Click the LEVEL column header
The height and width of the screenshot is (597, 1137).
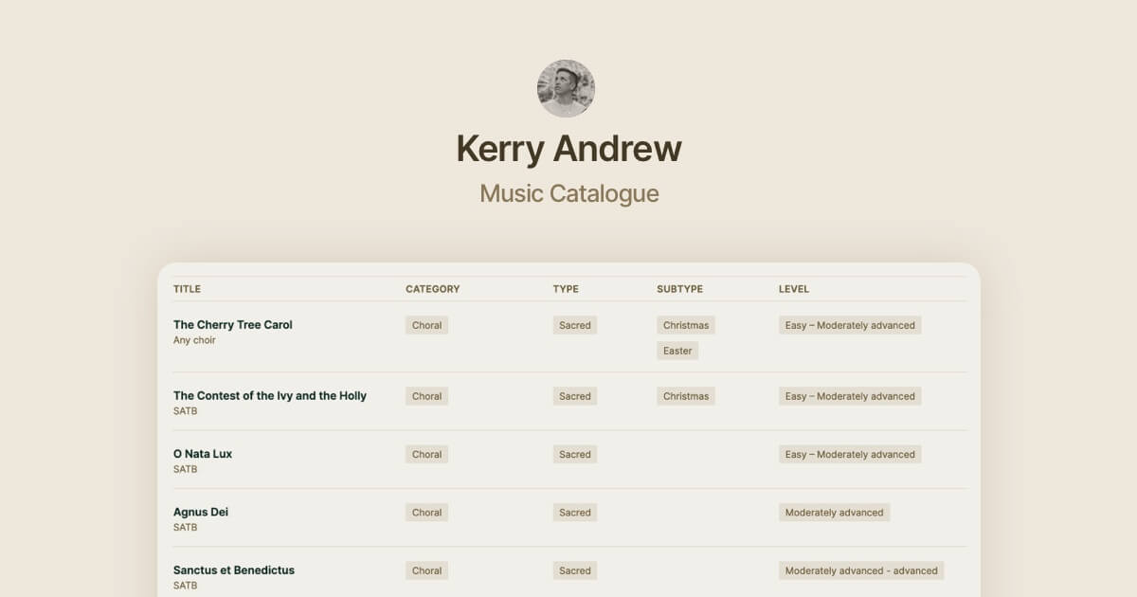(794, 289)
